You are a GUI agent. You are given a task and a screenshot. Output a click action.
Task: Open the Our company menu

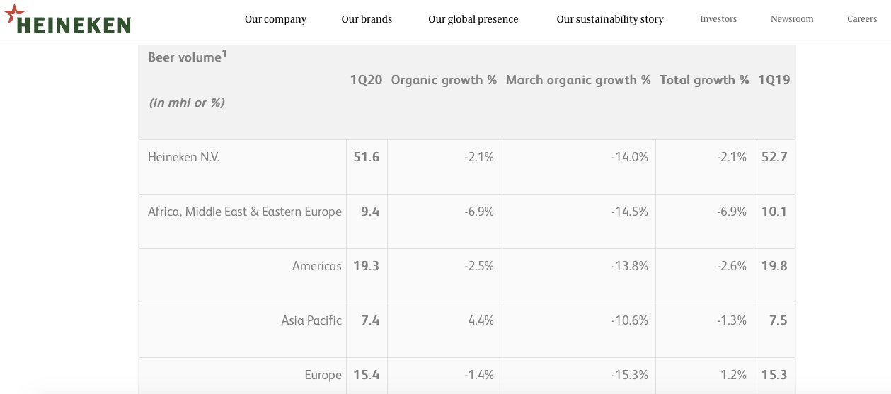pyautogui.click(x=275, y=19)
